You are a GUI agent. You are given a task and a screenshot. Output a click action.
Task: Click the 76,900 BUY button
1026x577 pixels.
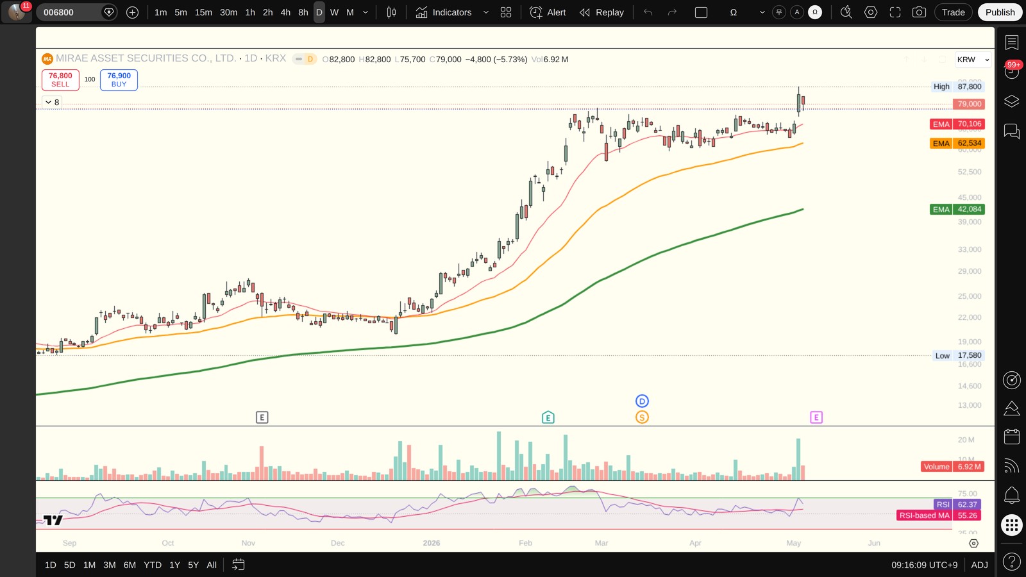pyautogui.click(x=119, y=79)
